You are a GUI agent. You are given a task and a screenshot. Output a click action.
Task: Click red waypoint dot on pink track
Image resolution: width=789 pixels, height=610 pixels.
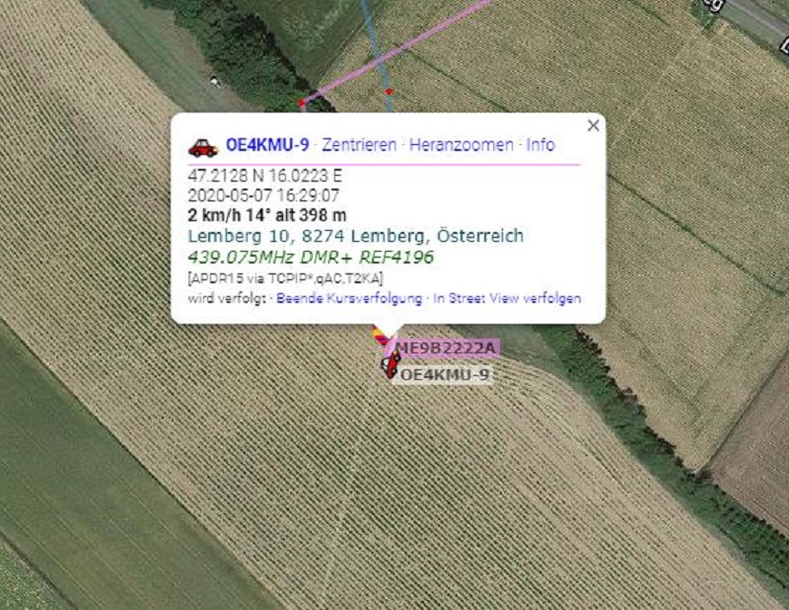point(302,104)
